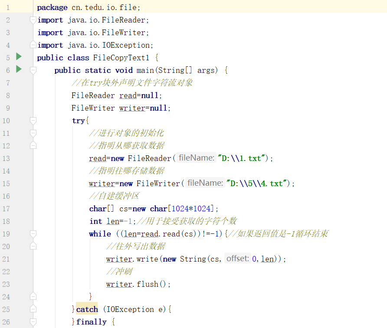Click the import java.io.FileWriter line

click(x=93, y=33)
